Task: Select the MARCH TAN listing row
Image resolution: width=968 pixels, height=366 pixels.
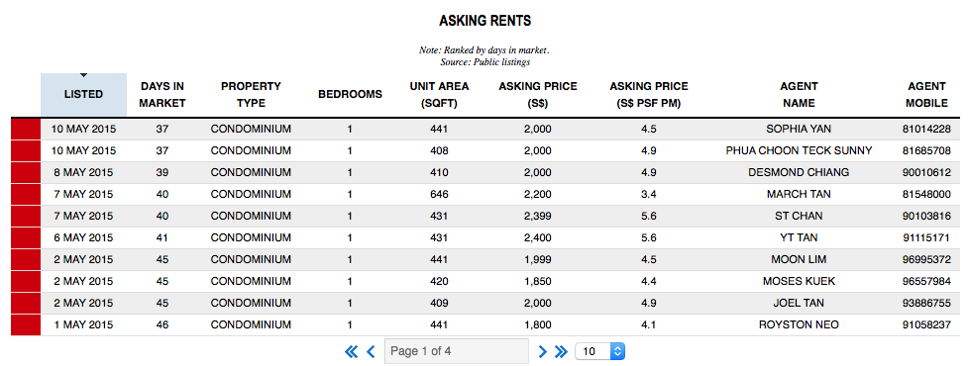Action: (x=485, y=194)
